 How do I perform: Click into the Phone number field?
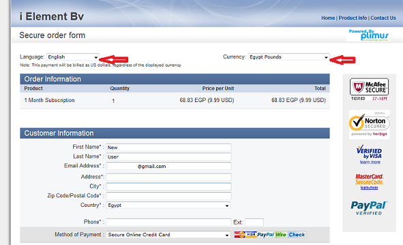(x=168, y=222)
